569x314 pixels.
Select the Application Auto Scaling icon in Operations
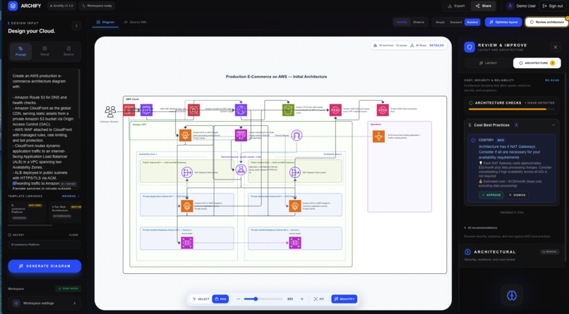[x=378, y=137]
